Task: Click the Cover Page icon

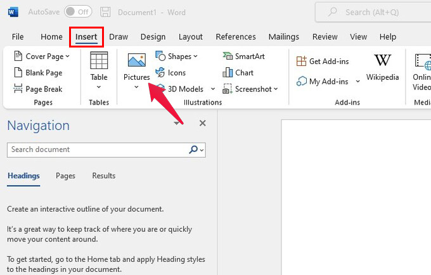Action: click(18, 56)
